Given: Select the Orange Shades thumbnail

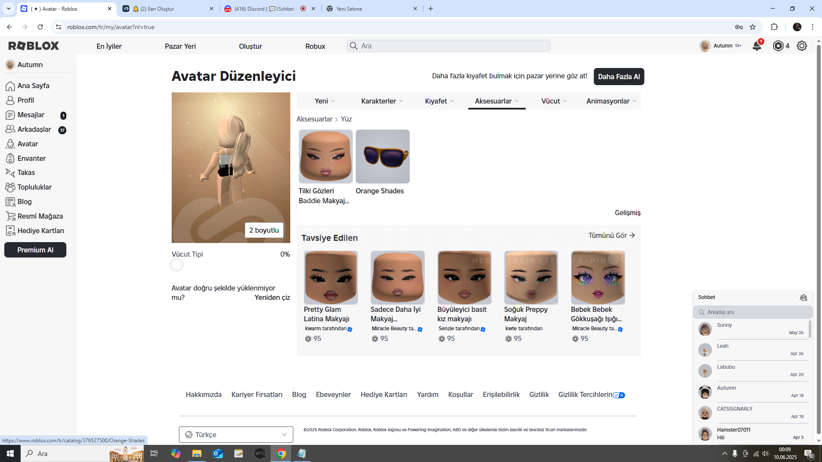Looking at the screenshot, I should coord(382,157).
